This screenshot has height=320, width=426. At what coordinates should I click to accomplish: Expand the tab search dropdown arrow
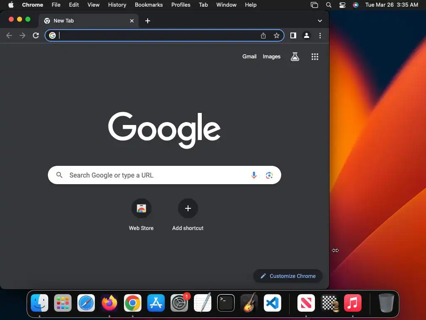tap(320, 21)
